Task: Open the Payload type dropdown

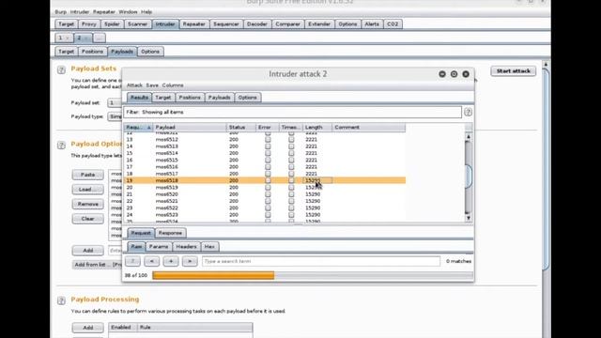Action: point(115,116)
